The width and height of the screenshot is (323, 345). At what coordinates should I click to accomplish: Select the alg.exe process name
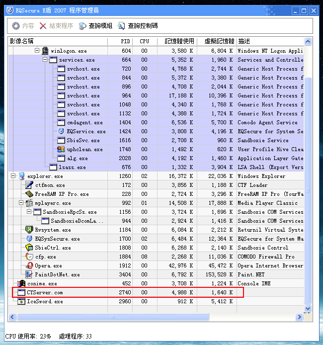(78, 158)
